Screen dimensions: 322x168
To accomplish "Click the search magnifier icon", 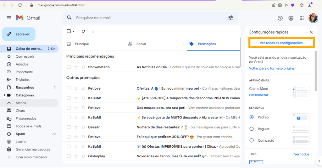I will click(69, 18).
